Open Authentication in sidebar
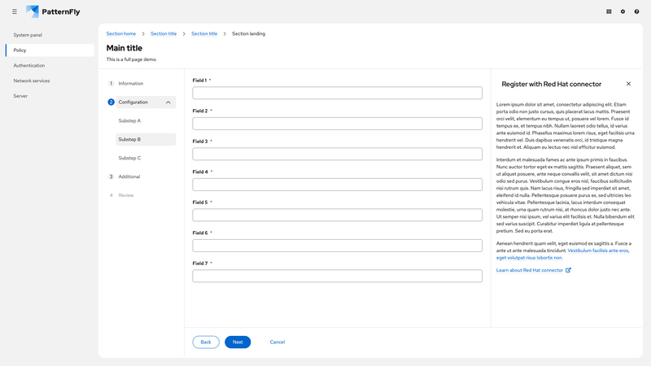This screenshot has height=366, width=651. coord(50,66)
